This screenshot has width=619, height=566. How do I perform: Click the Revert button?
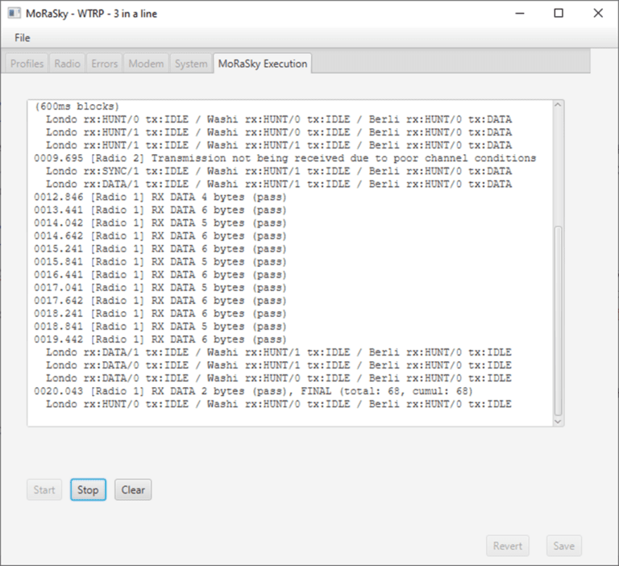click(x=508, y=546)
